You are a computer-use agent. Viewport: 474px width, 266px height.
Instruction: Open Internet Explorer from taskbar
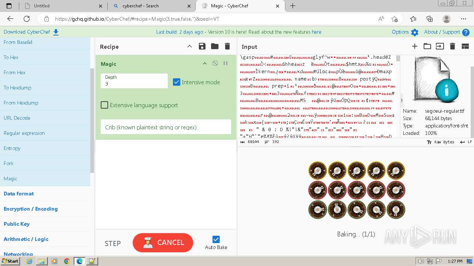point(29,261)
